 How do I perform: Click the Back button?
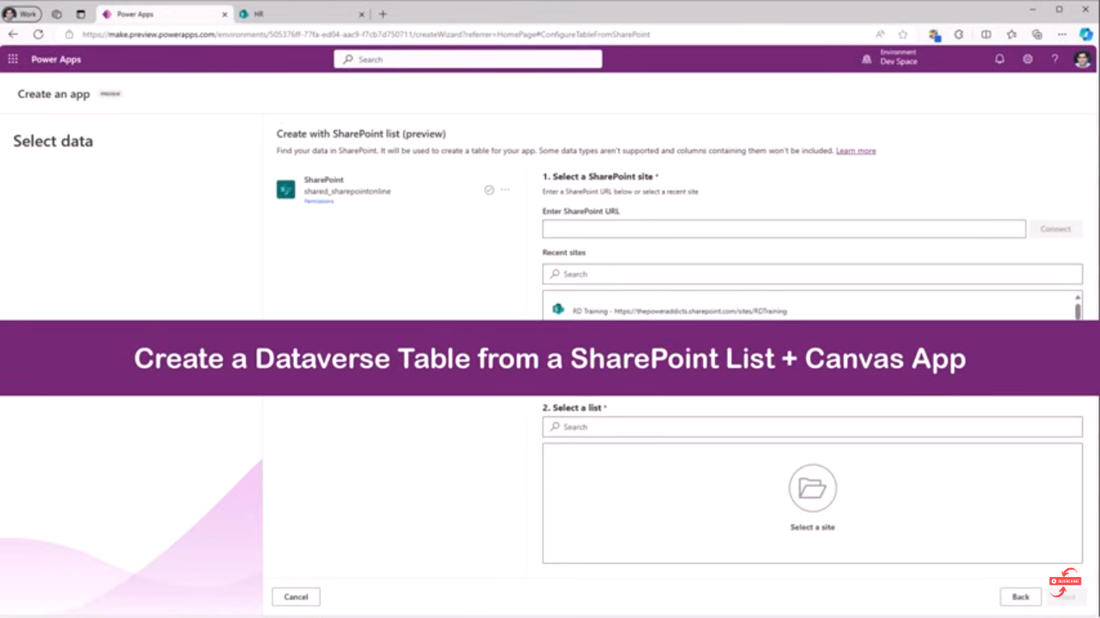click(1020, 597)
